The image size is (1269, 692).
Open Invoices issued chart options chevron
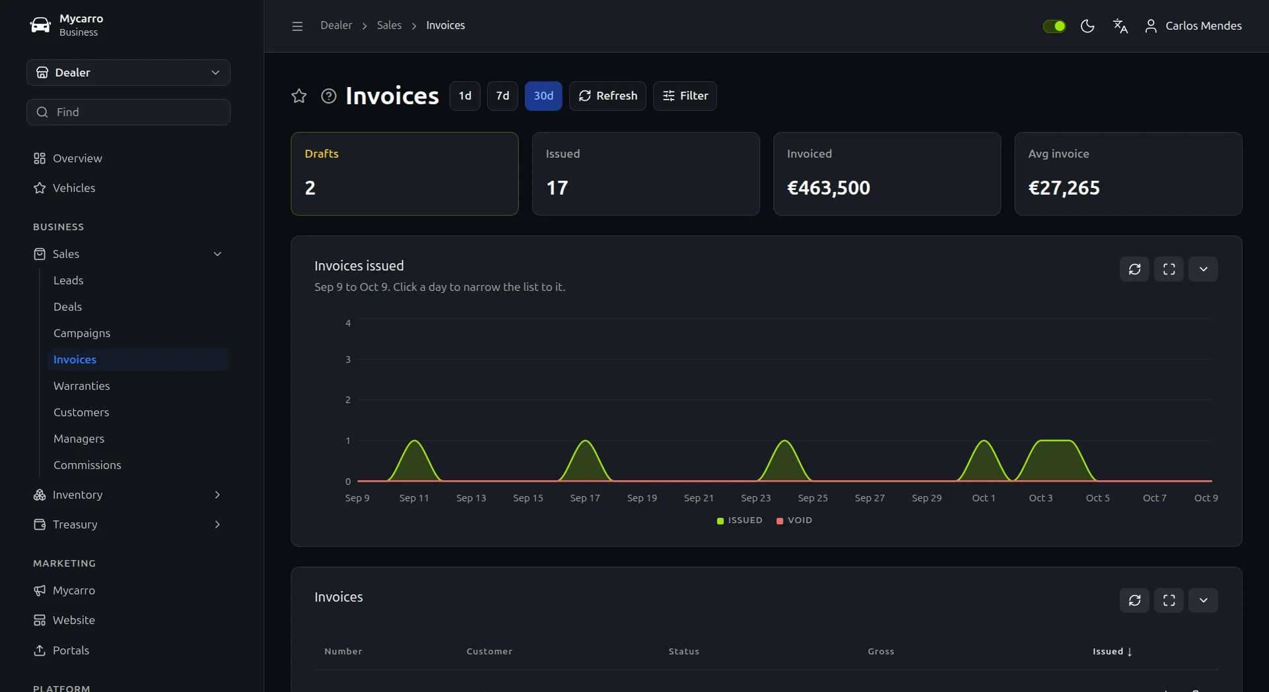(x=1203, y=269)
